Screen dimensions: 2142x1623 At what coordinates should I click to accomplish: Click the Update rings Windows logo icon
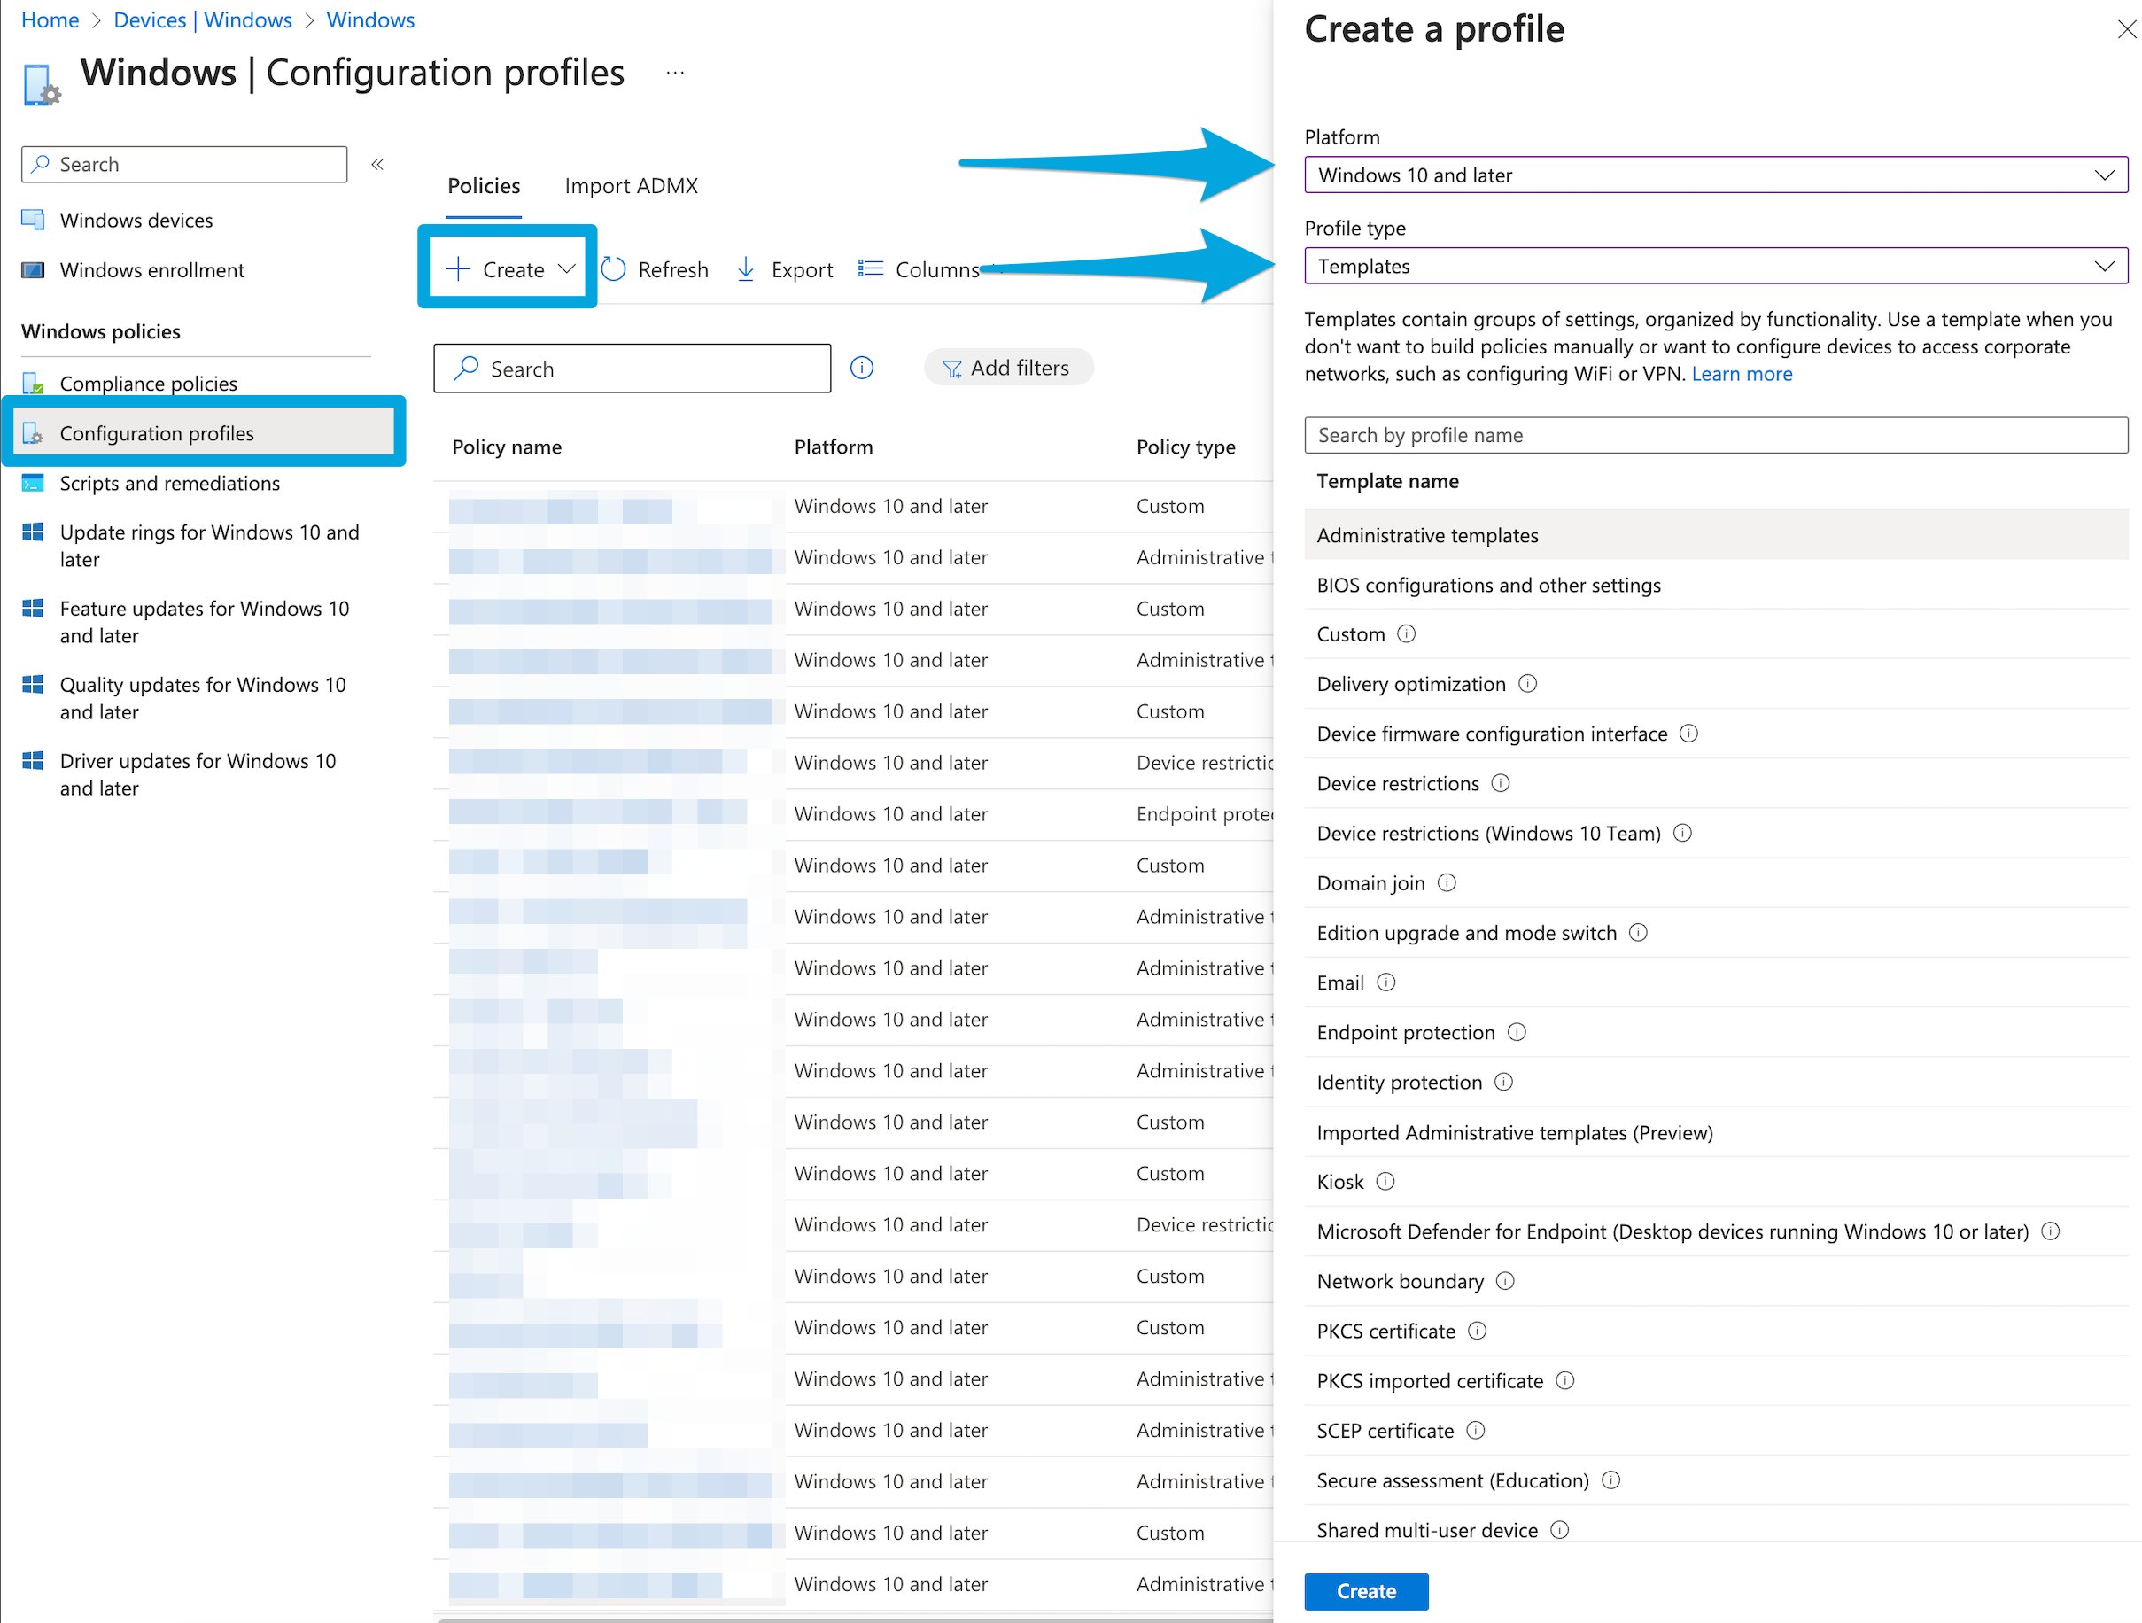click(33, 532)
